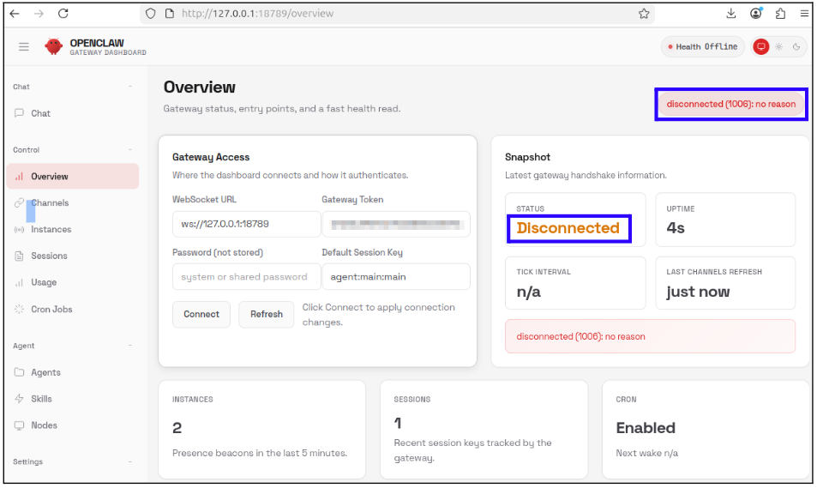Viewport: 817px width, 488px height.
Task: Click the Health Offline status pill
Action: 703,47
